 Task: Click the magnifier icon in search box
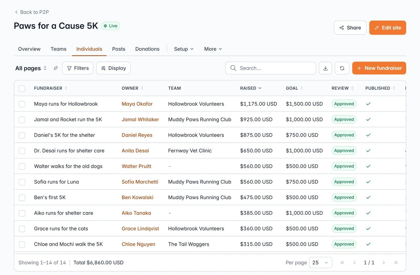(x=233, y=68)
